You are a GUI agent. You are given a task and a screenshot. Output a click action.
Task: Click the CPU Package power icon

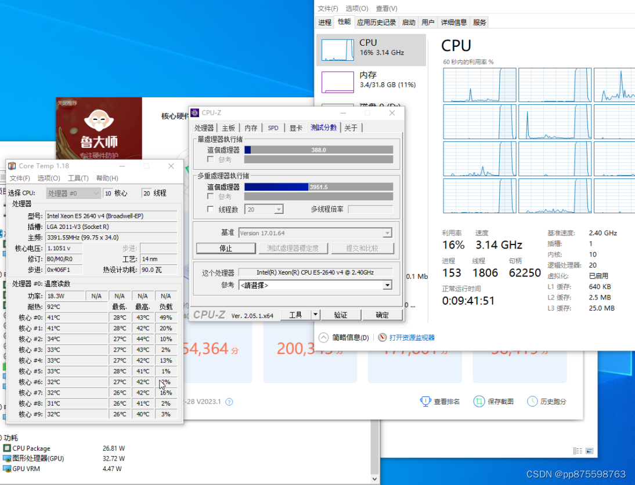click(x=7, y=448)
